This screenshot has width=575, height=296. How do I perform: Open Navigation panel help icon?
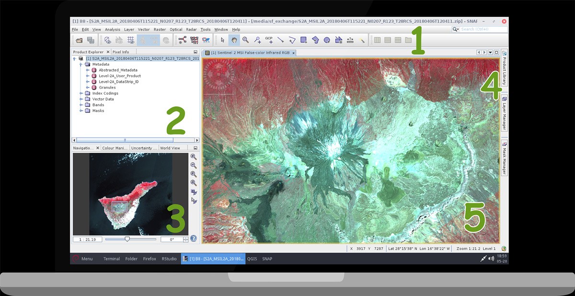pyautogui.click(x=194, y=238)
